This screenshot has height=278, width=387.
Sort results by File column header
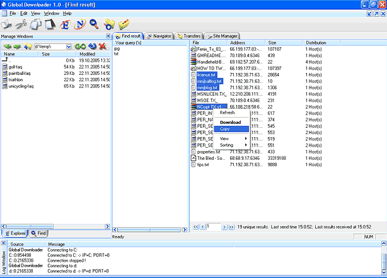[209, 43]
